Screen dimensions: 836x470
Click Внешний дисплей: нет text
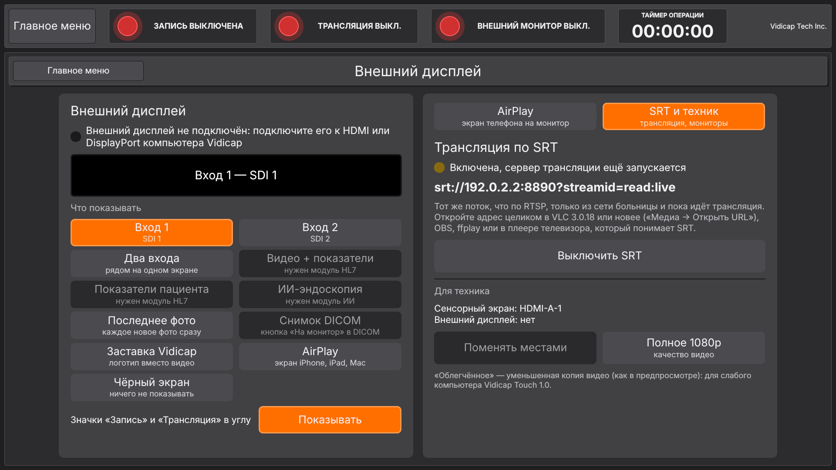click(485, 320)
